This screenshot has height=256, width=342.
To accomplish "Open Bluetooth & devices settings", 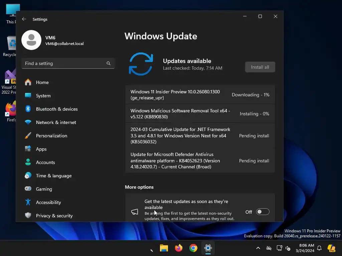I will pyautogui.click(x=68, y=109).
